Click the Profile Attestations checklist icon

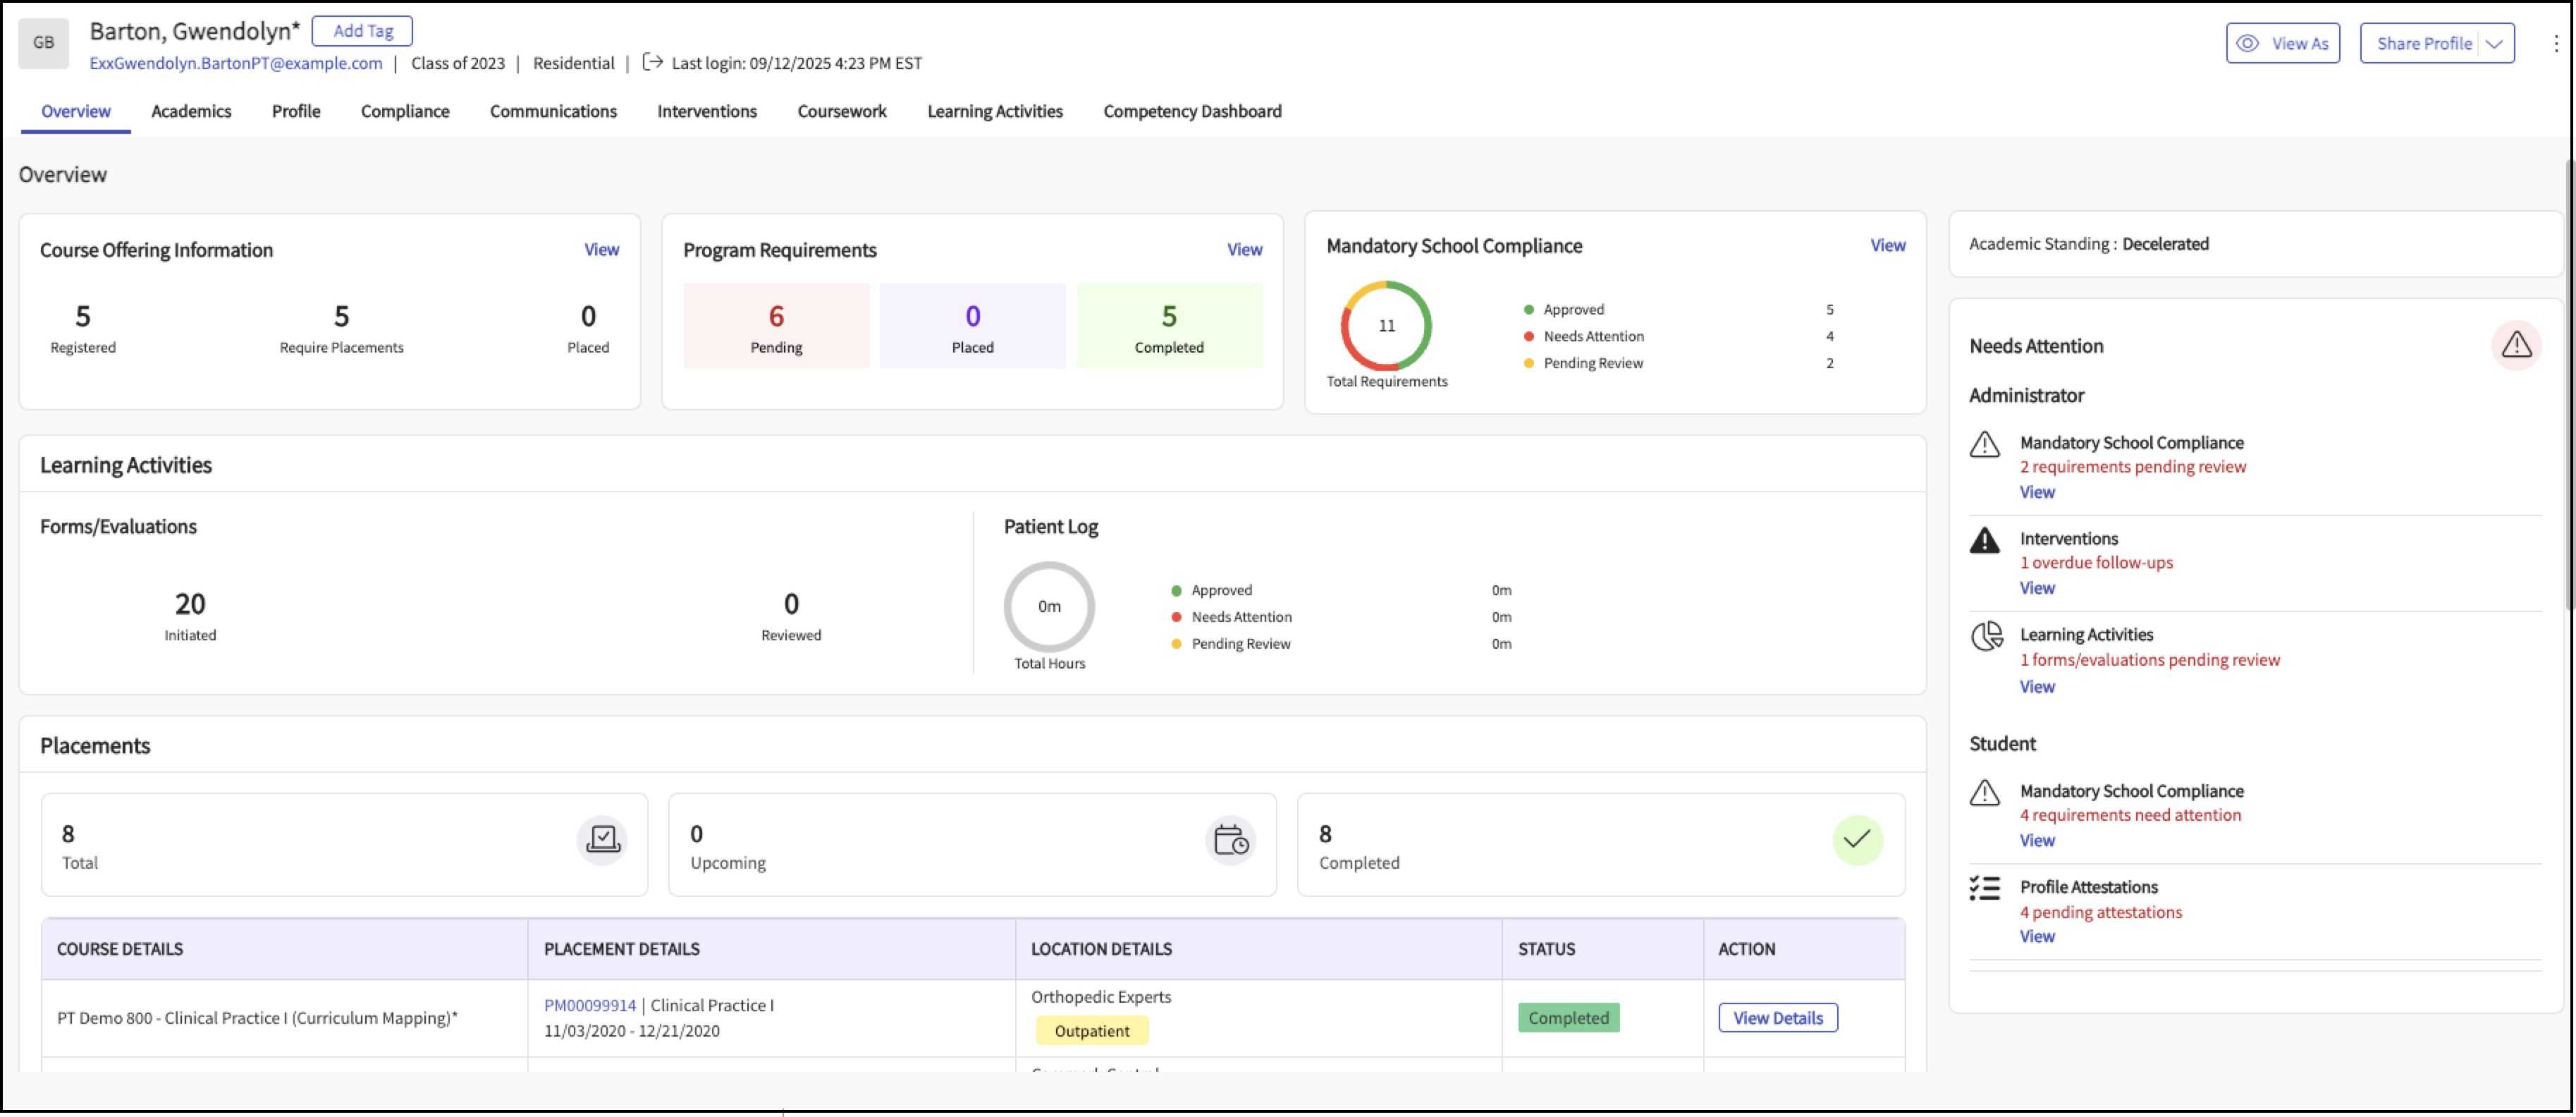pos(1984,887)
